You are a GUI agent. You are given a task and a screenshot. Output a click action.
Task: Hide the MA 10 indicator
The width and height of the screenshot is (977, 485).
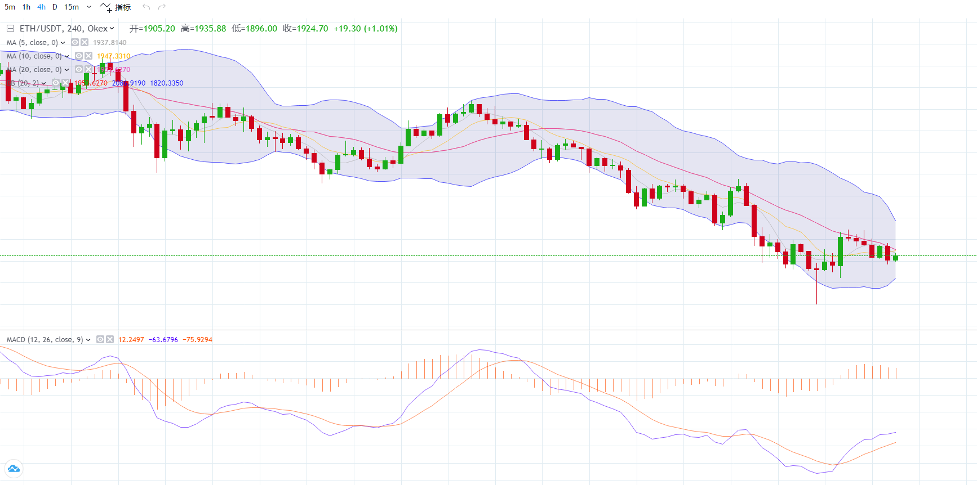pos(79,56)
